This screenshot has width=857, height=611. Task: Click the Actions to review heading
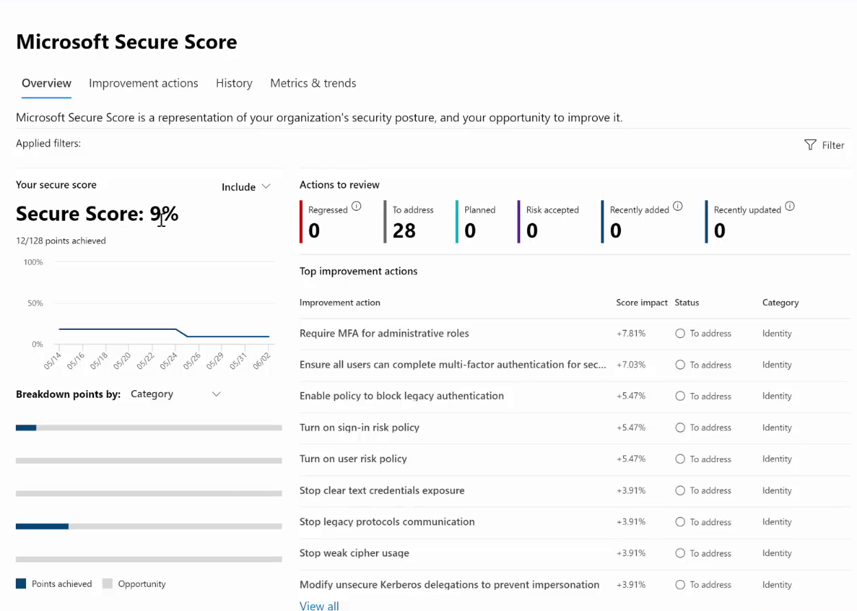(x=340, y=185)
